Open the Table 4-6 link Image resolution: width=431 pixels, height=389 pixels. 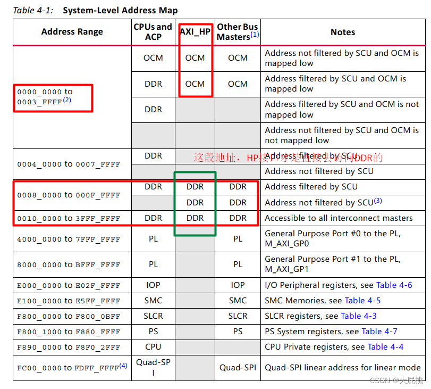click(x=394, y=285)
